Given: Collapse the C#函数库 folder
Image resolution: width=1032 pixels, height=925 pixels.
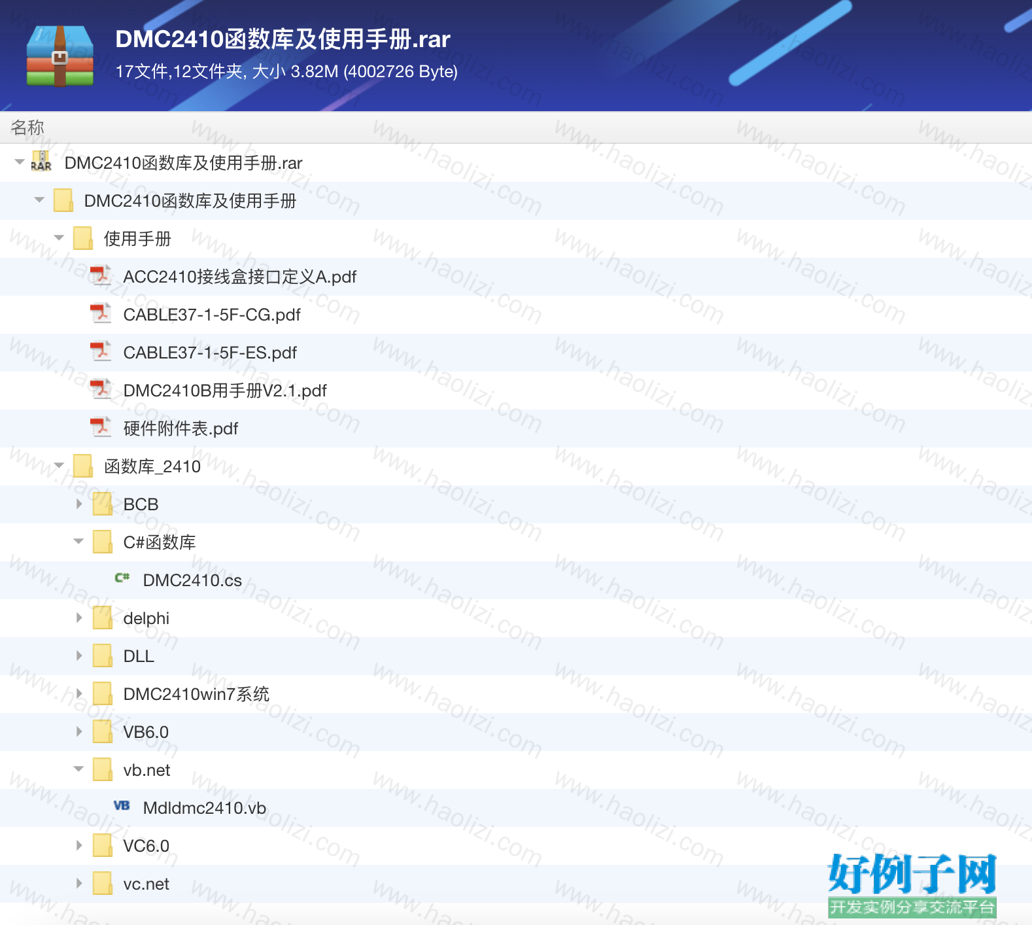Looking at the screenshot, I should click(78, 541).
